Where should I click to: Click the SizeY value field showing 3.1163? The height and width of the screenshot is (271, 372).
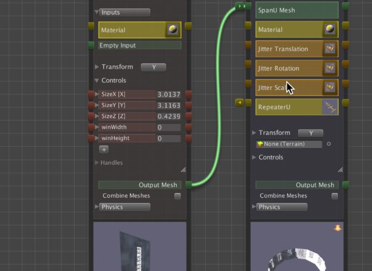168,106
